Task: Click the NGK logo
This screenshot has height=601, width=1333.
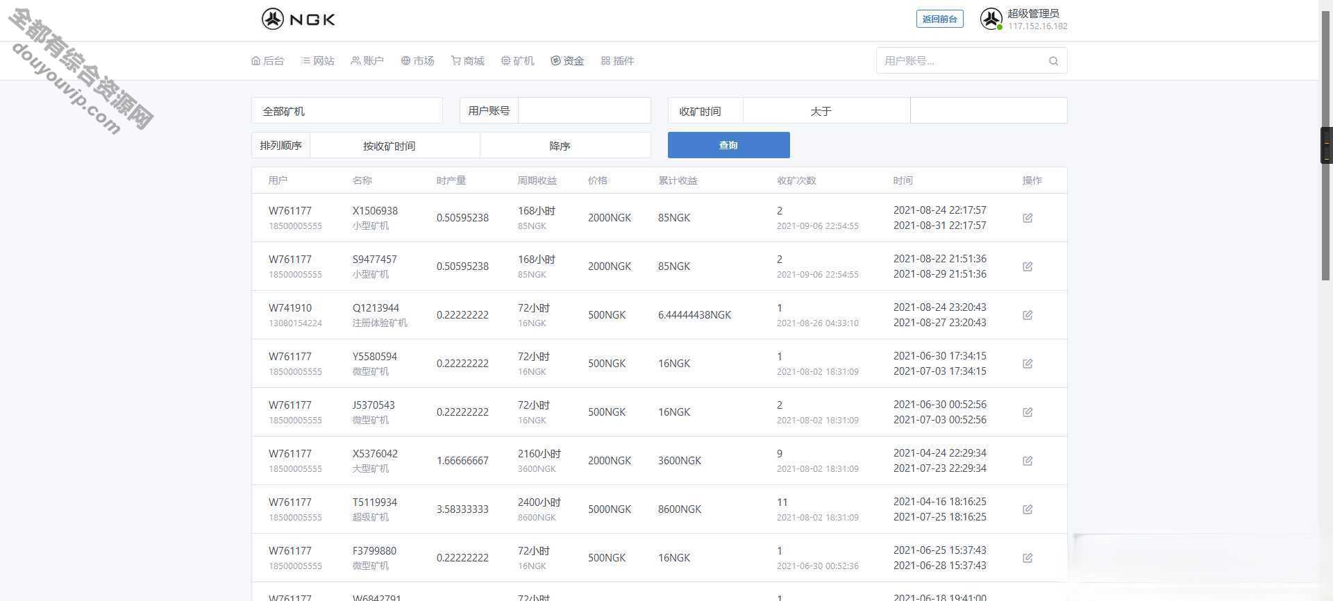Action: click(299, 19)
